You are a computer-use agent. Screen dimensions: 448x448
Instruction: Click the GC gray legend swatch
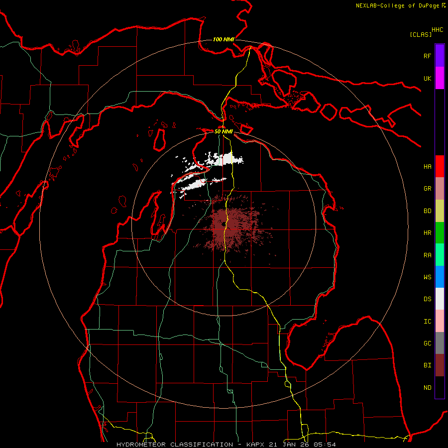[x=440, y=343]
